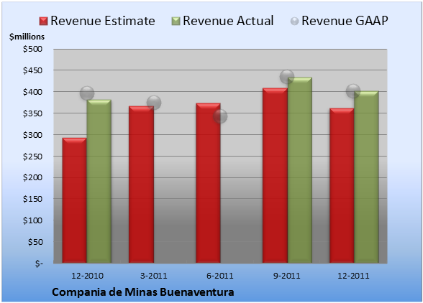
Task: Click the $500 axis value
Action: click(x=32, y=49)
